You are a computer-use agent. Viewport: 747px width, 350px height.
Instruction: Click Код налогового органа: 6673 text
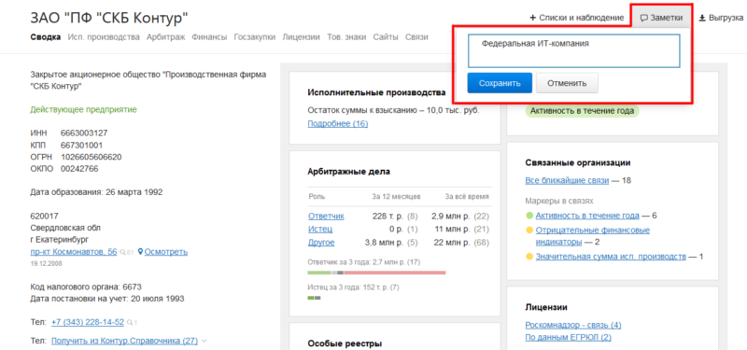(86, 287)
